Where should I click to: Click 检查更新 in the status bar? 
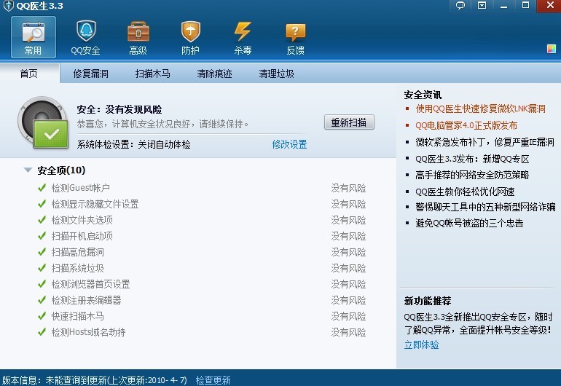coord(213,380)
